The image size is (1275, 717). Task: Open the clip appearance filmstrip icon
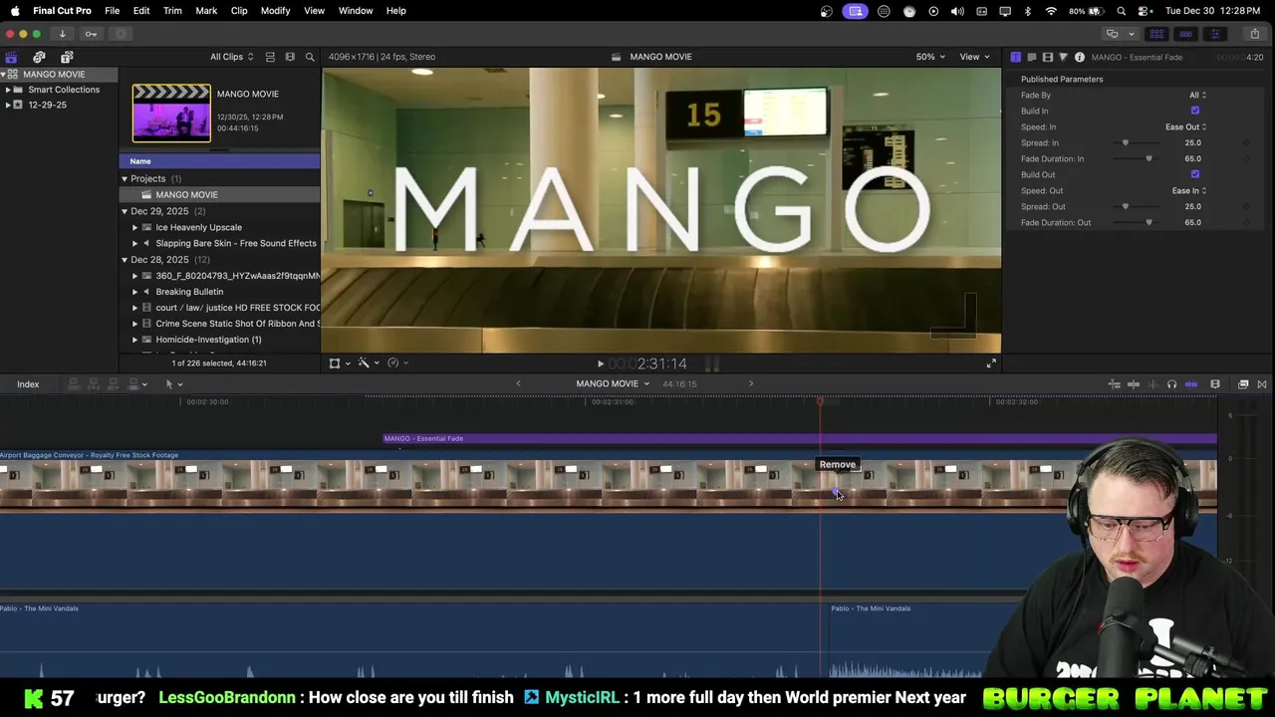click(290, 57)
